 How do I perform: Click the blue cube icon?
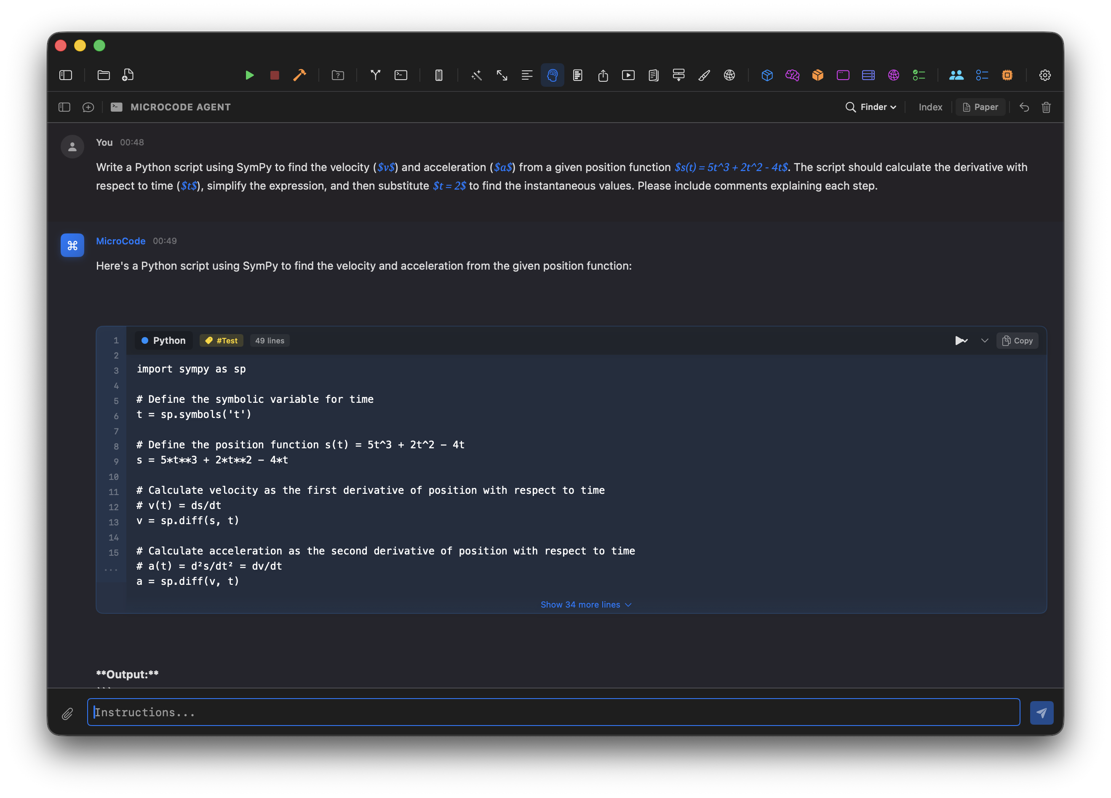pos(766,75)
